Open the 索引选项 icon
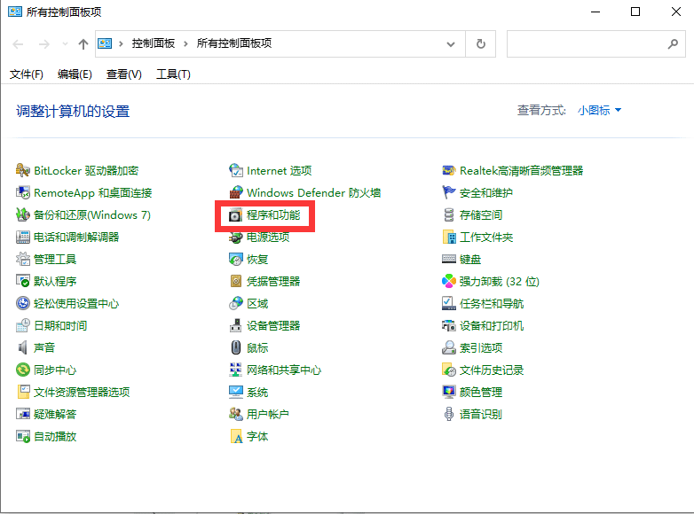Screen dimensions: 694x514 449,347
